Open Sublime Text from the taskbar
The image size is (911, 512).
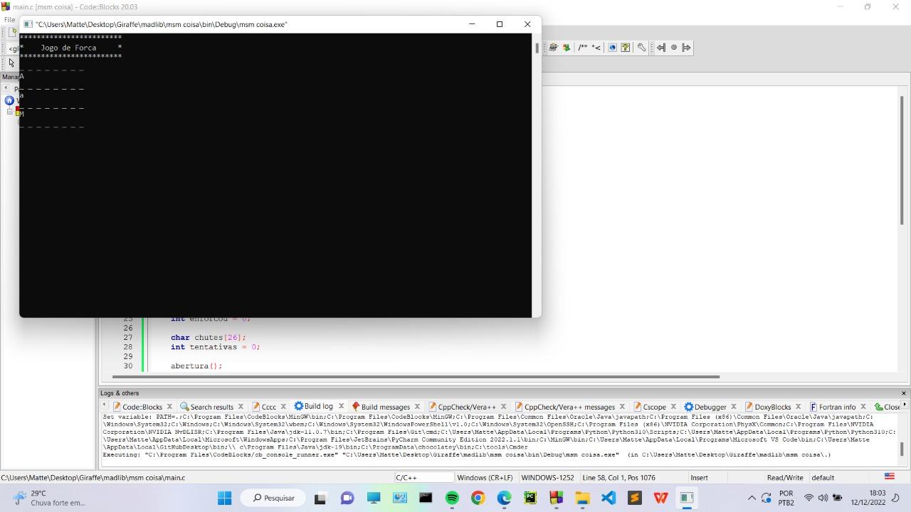(x=634, y=498)
